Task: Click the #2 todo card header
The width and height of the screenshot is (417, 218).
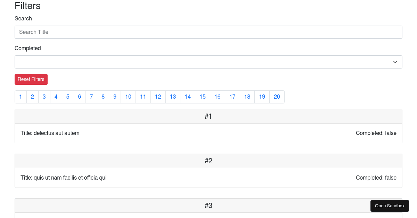Action: tap(208, 161)
